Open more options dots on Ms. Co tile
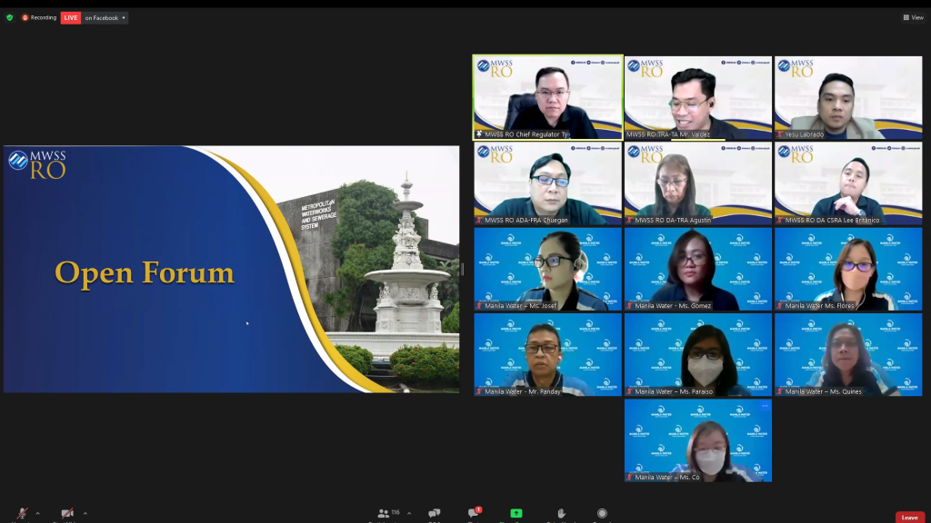The image size is (931, 523). click(765, 406)
